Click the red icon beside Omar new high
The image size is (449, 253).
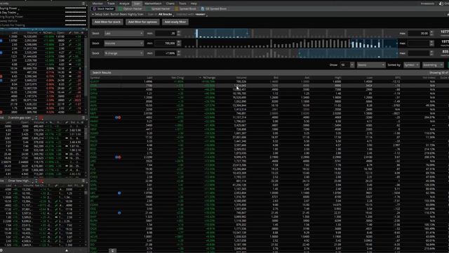(41, 181)
